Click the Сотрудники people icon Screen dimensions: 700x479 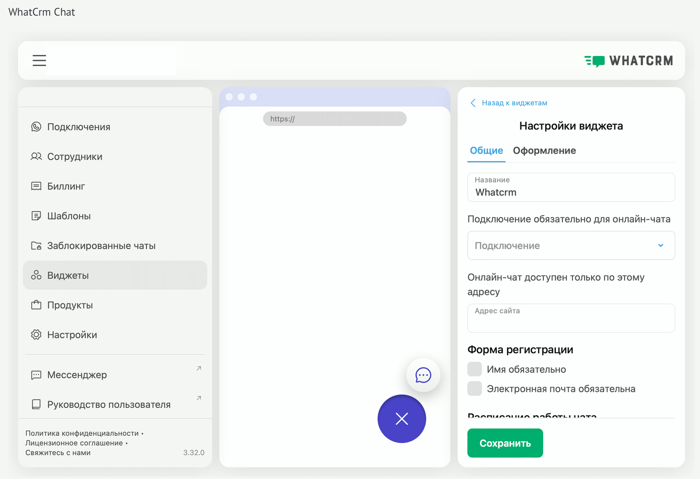pos(36,157)
